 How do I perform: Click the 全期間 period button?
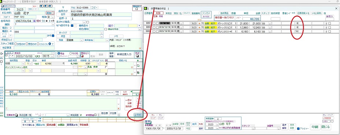click(175, 124)
